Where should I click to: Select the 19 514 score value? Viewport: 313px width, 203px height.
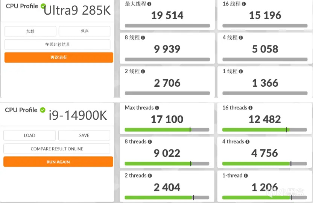tap(167, 15)
